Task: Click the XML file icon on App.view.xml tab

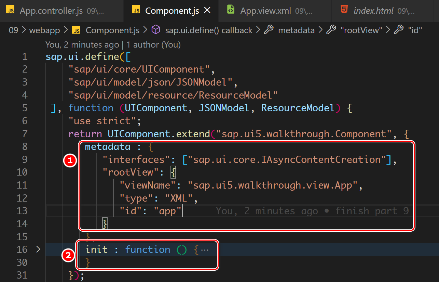Action: pyautogui.click(x=230, y=10)
